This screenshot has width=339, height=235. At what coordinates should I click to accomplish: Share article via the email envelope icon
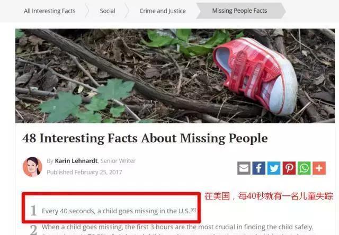[x=244, y=168]
